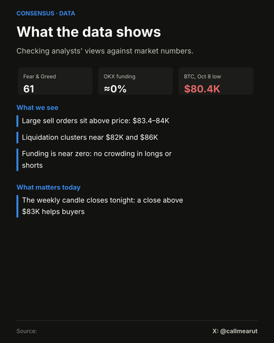This screenshot has height=343, width=274.
Task: Click the large sell orders bullet line
Action: coord(96,121)
